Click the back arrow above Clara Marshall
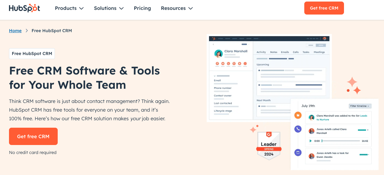The height and width of the screenshot is (175, 384). point(213,45)
